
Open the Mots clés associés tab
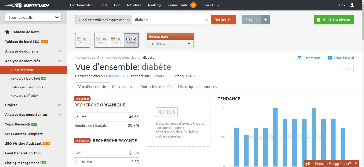[156, 87]
